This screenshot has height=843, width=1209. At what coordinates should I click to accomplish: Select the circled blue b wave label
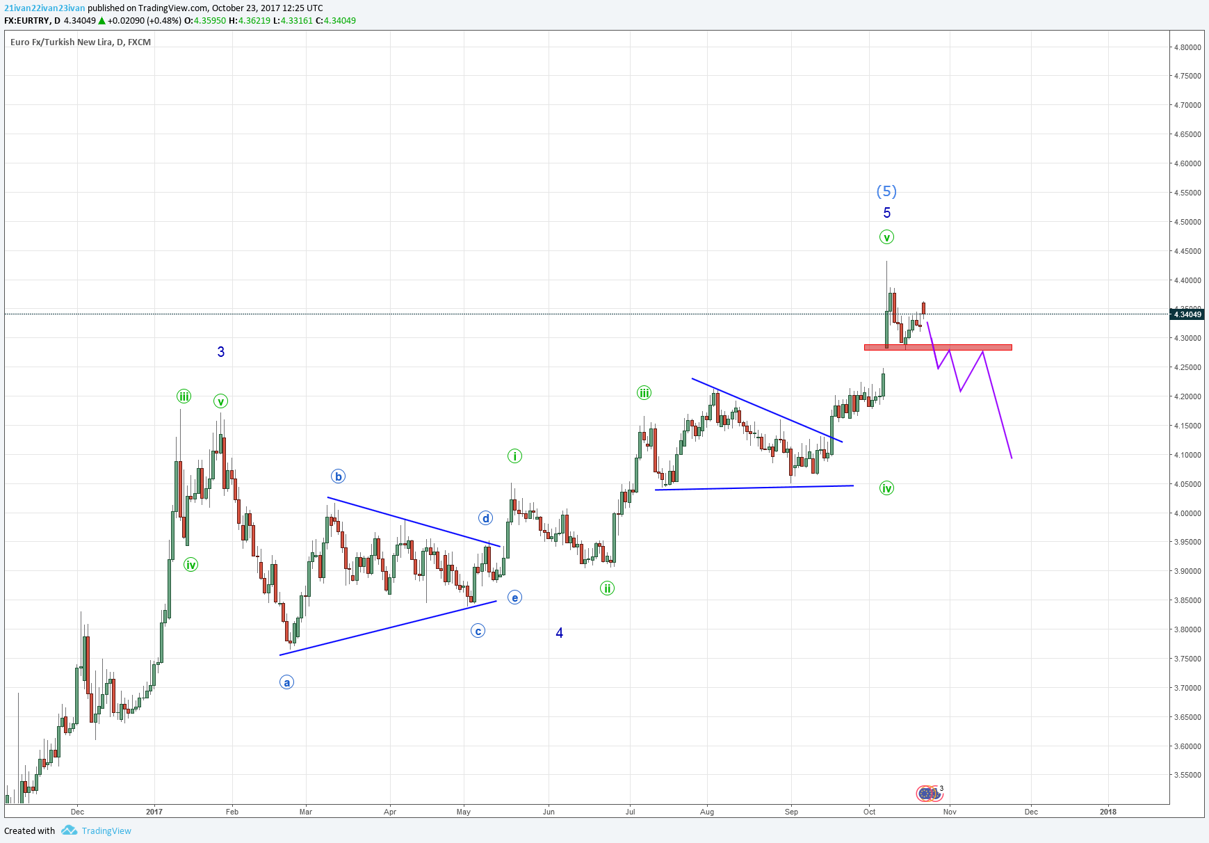tap(338, 476)
